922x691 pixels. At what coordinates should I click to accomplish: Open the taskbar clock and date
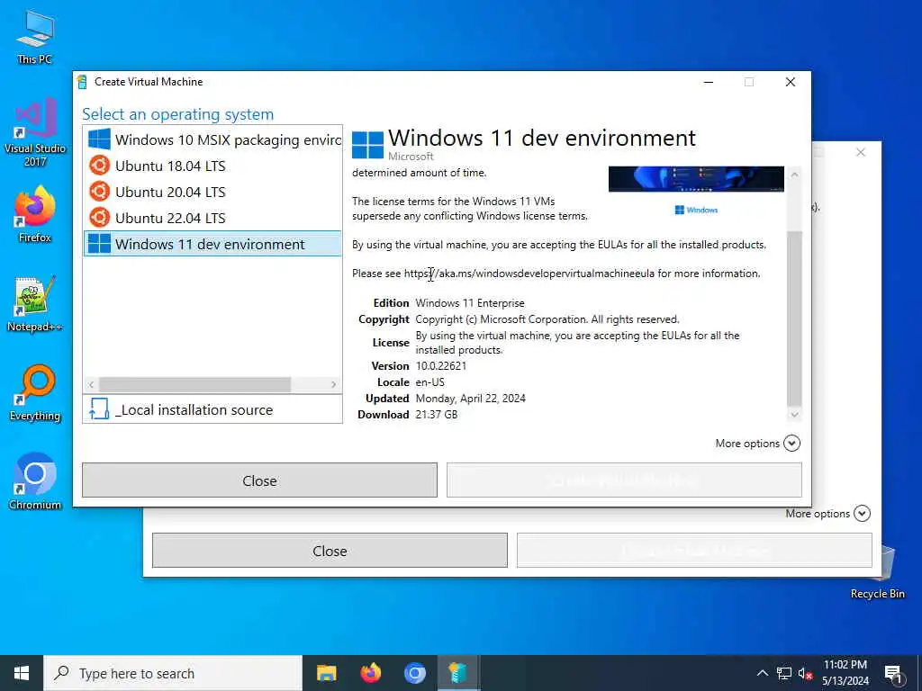click(845, 673)
